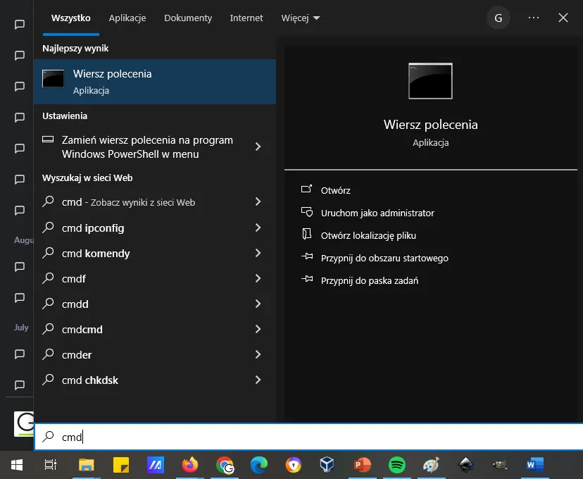Image resolution: width=583 pixels, height=479 pixels.
Task: Click 'Uruchom jako administrator'
Action: pyautogui.click(x=377, y=213)
